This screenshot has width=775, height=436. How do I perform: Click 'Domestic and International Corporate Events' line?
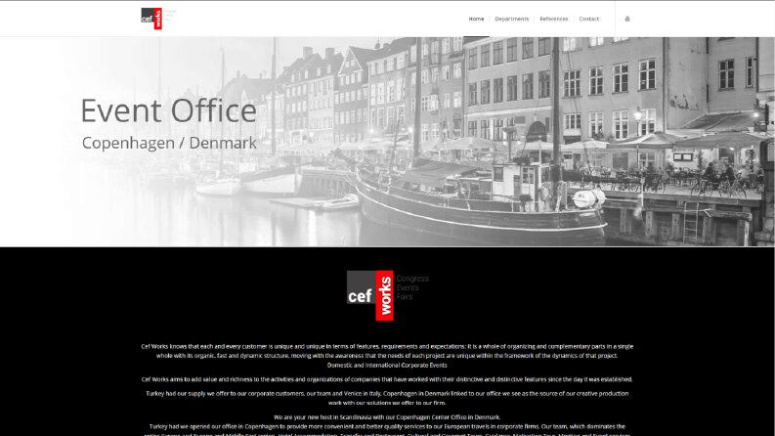pos(387,366)
